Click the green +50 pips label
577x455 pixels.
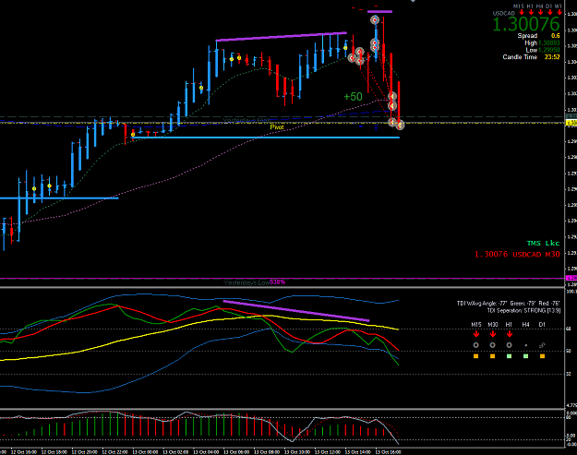click(353, 97)
